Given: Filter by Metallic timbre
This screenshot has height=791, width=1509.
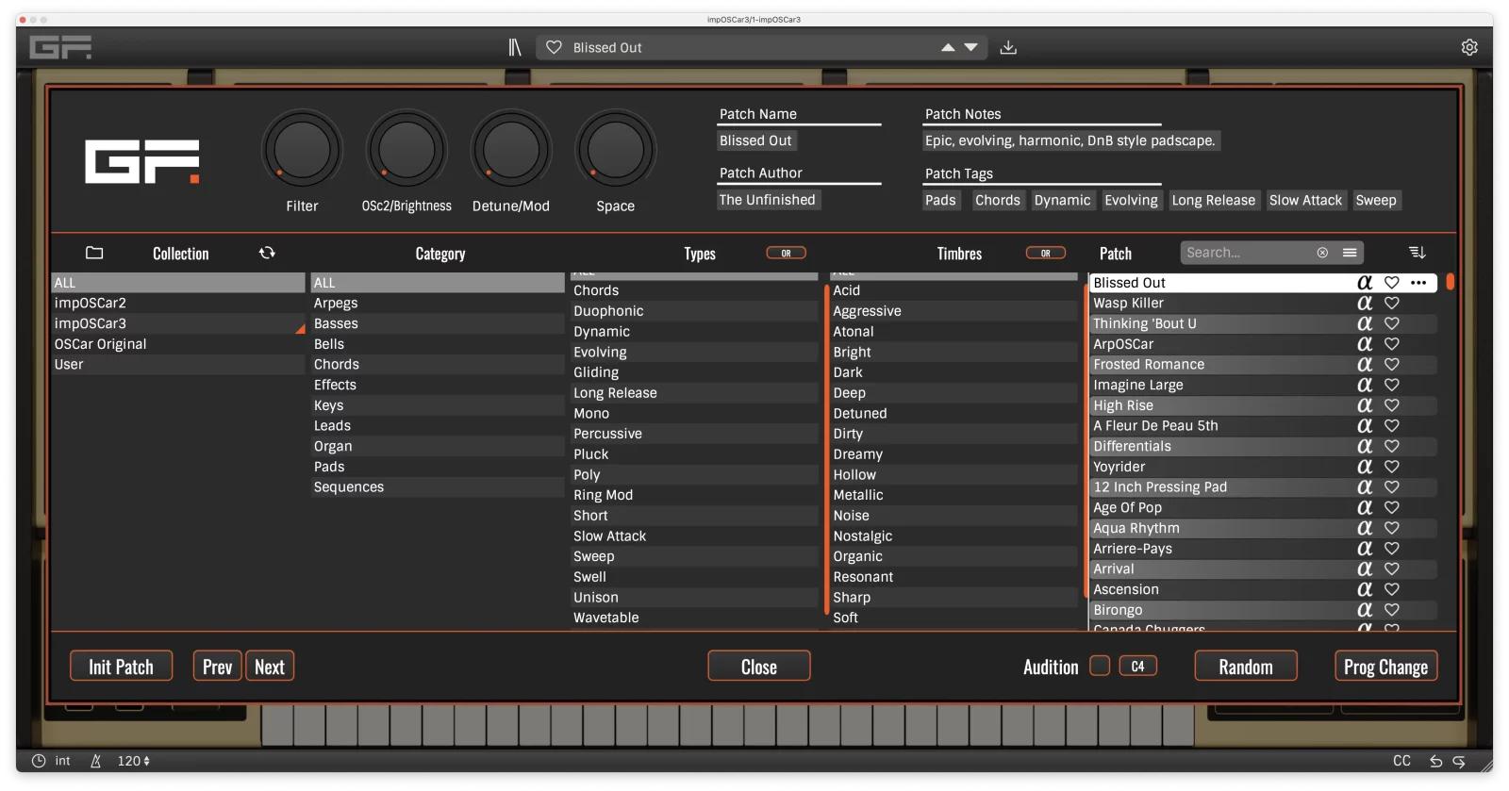Looking at the screenshot, I should pyautogui.click(x=953, y=495).
